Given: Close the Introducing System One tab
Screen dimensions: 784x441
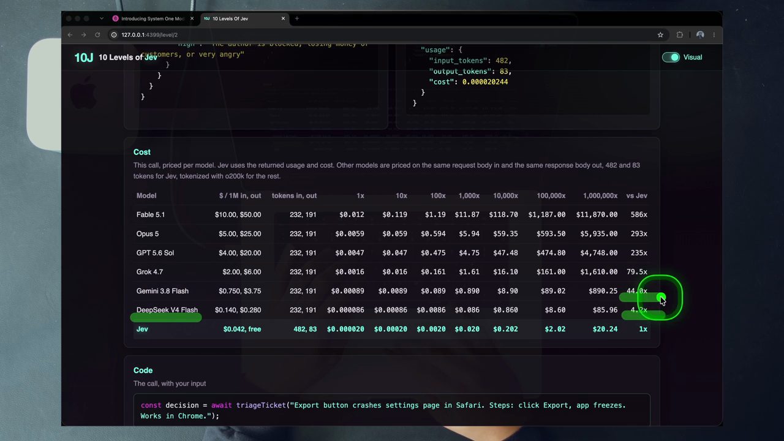Looking at the screenshot, I should 192,18.
